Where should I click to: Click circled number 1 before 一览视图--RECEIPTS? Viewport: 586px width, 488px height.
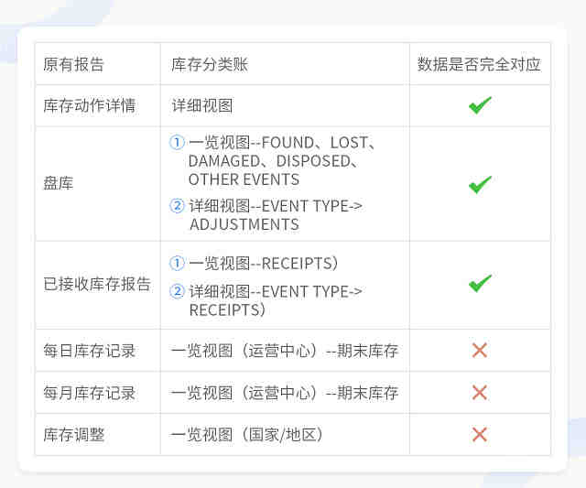[x=177, y=263]
